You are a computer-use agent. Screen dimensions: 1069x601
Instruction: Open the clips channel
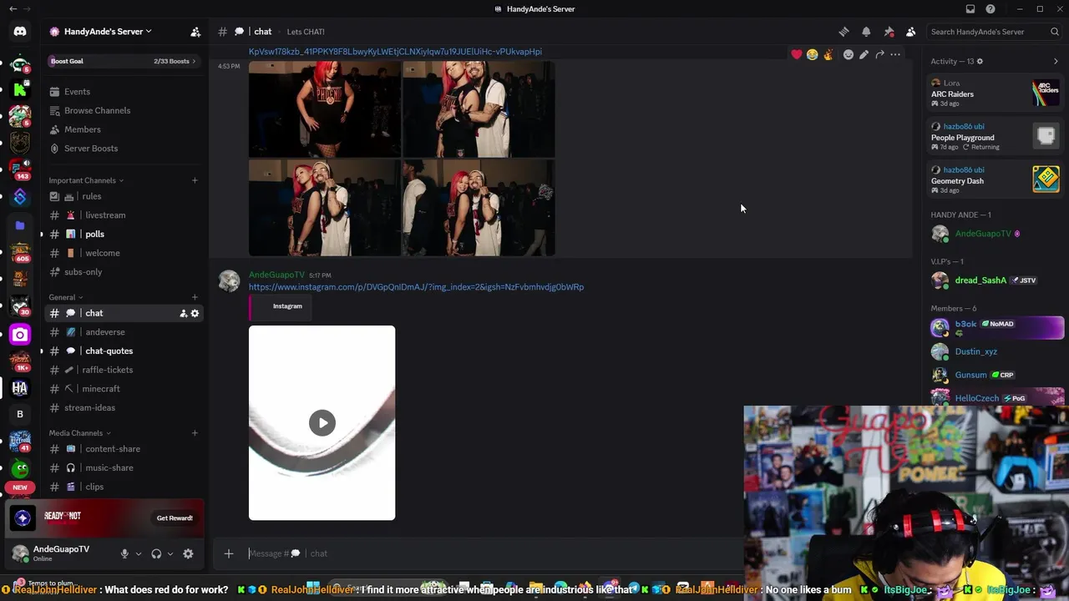pos(123,487)
